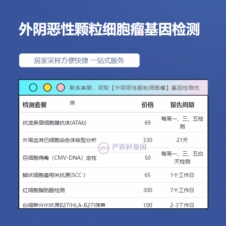Click the 报告周期 column header
Viewport: 226px width, 226px height.
coord(182,105)
